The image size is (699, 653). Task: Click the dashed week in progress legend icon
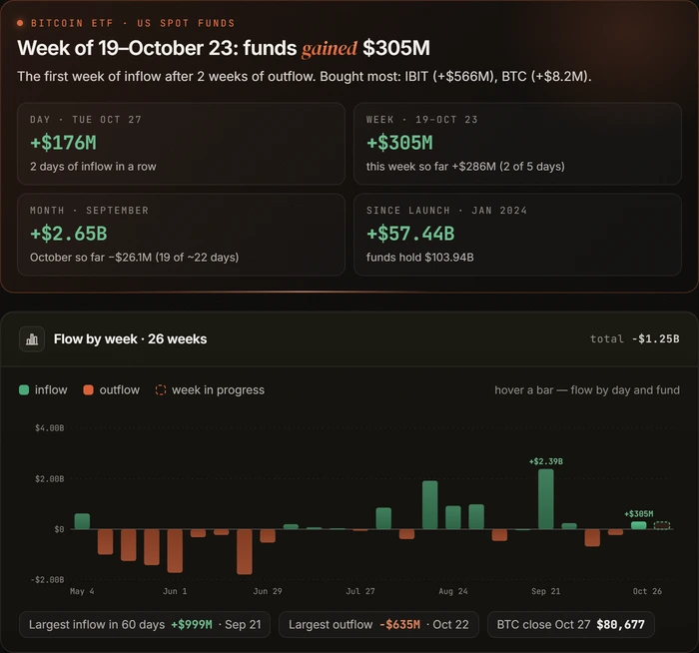[x=161, y=390]
